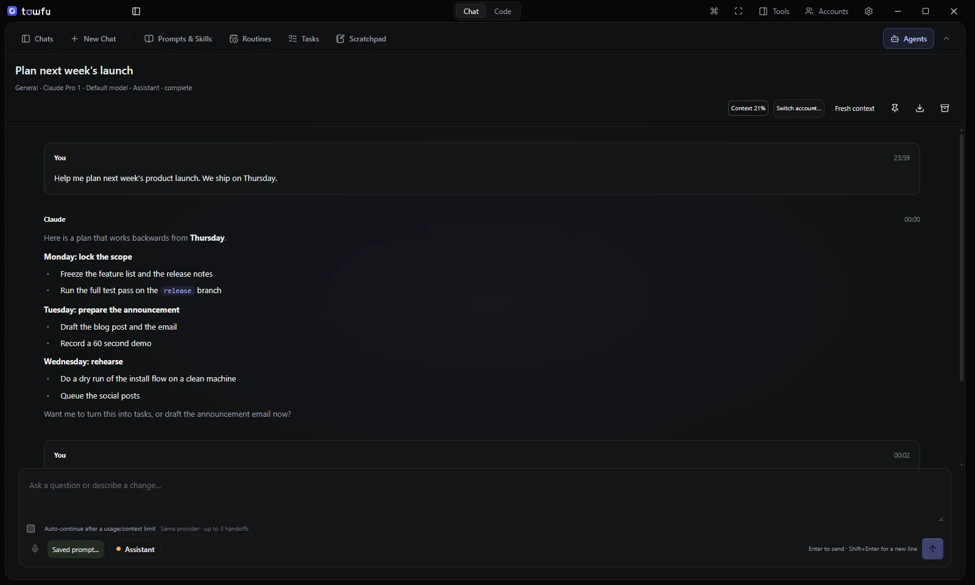The height and width of the screenshot is (585, 975).
Task: Open the Scratchpad
Action: pos(361,38)
